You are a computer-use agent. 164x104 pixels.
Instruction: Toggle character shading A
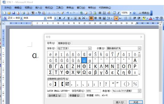tap(80, 18)
